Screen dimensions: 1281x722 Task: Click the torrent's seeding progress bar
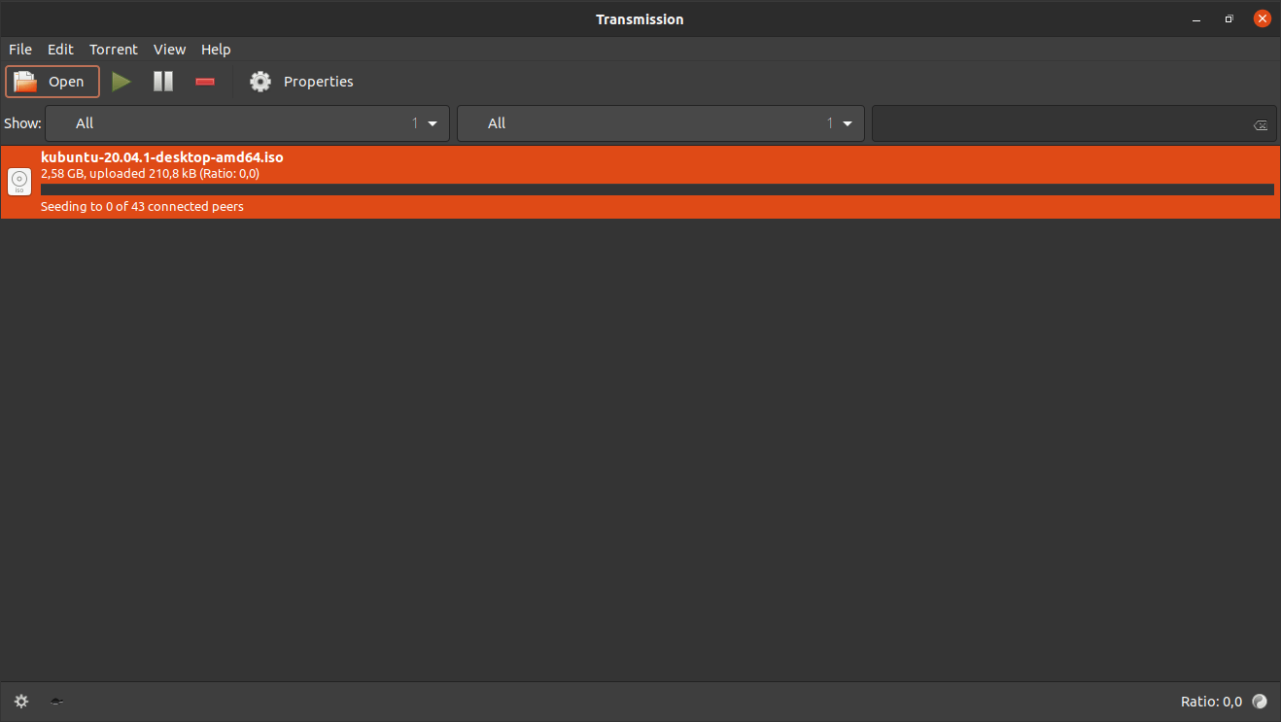click(657, 189)
